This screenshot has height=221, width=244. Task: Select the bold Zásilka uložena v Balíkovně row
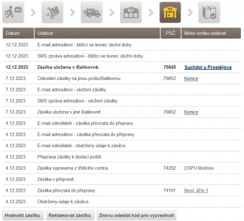point(122,67)
